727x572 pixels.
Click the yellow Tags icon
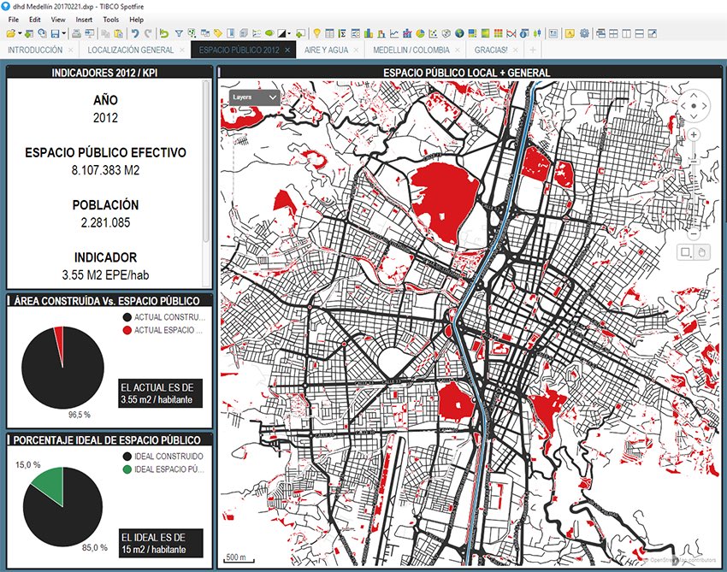217,33
